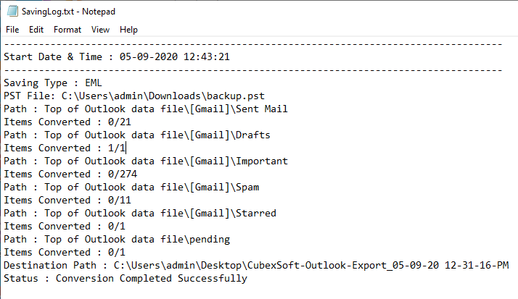Click the SavingLog.txt - Notepad title text

[x=68, y=12]
